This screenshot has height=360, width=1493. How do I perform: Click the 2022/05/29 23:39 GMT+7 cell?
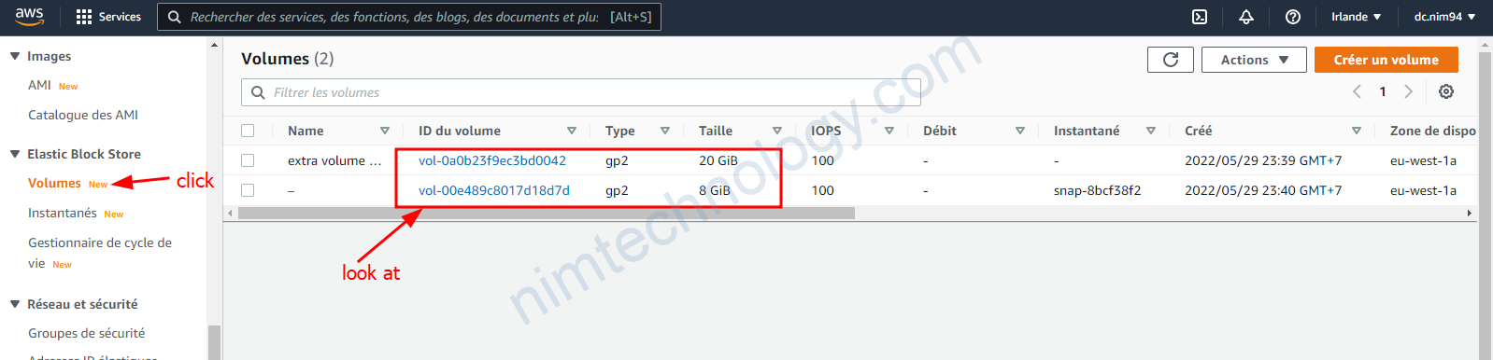[1263, 160]
